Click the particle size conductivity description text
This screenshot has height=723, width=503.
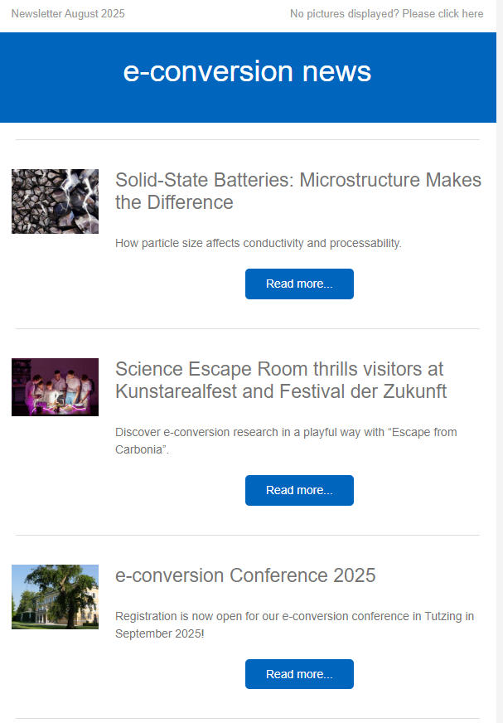click(258, 243)
